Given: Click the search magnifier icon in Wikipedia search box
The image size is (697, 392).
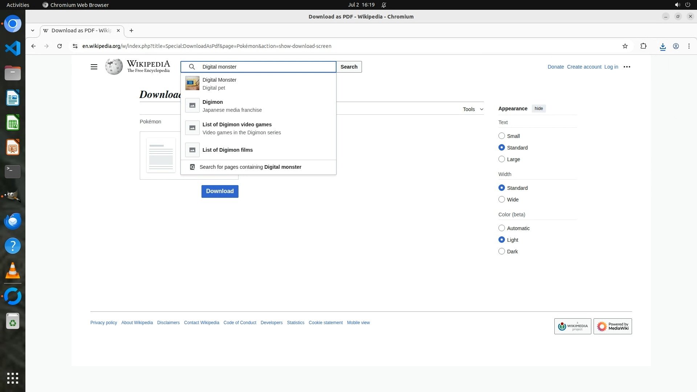Looking at the screenshot, I should pos(192,67).
